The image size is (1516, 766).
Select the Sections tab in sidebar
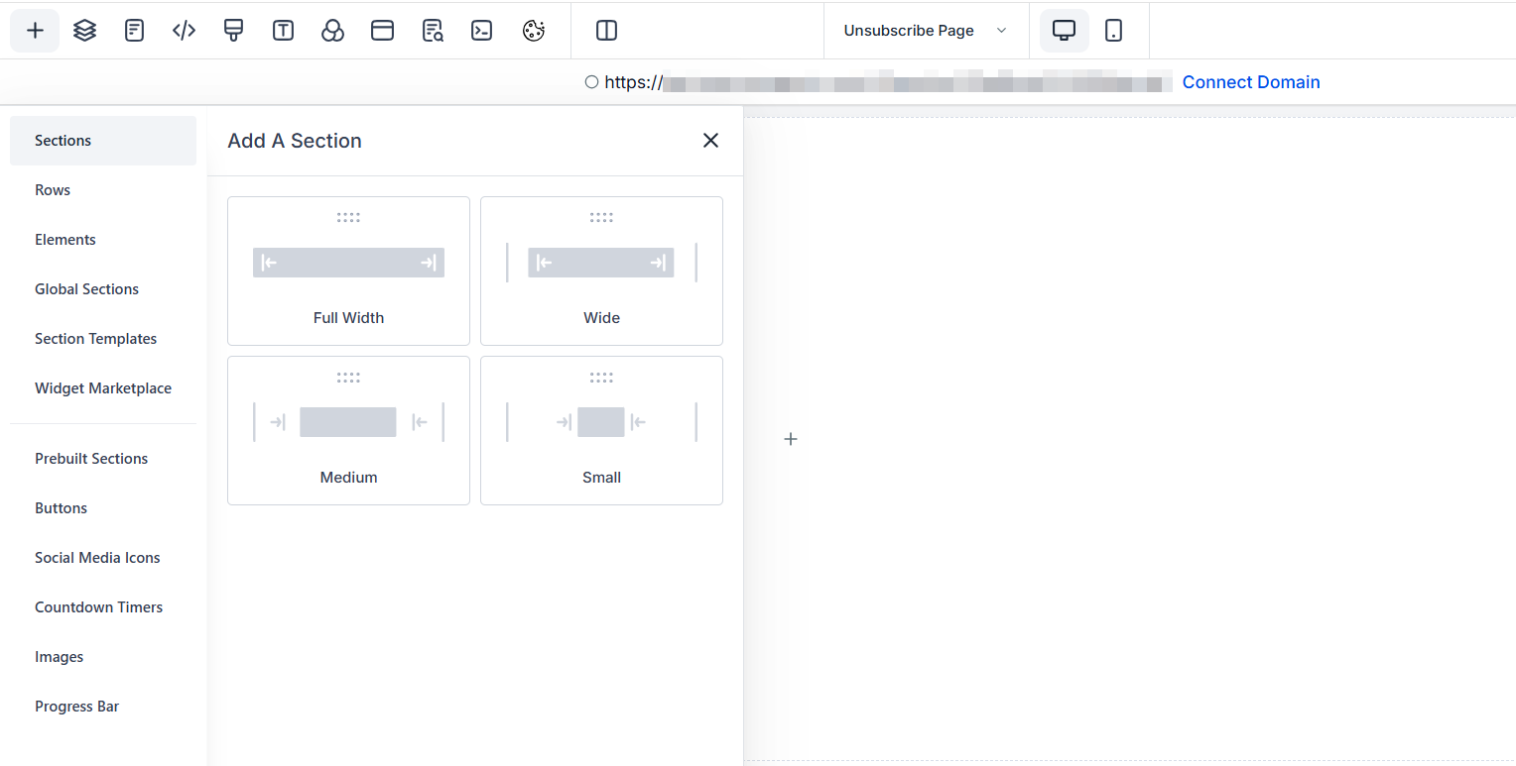(x=103, y=141)
